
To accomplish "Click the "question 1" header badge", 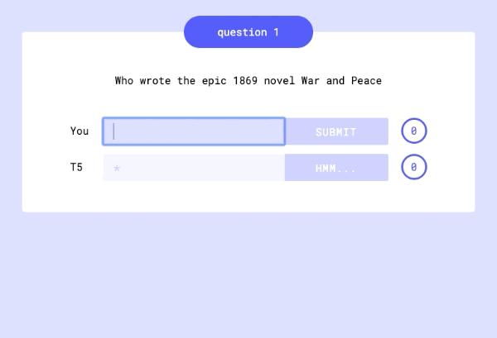I will tap(248, 32).
